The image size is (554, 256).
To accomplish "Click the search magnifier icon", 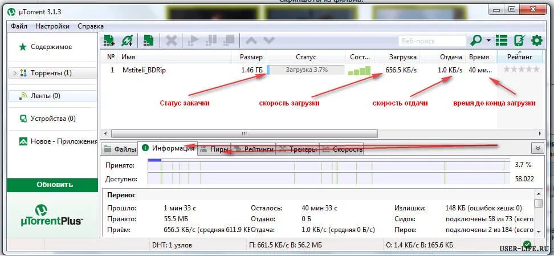I will 475,40.
